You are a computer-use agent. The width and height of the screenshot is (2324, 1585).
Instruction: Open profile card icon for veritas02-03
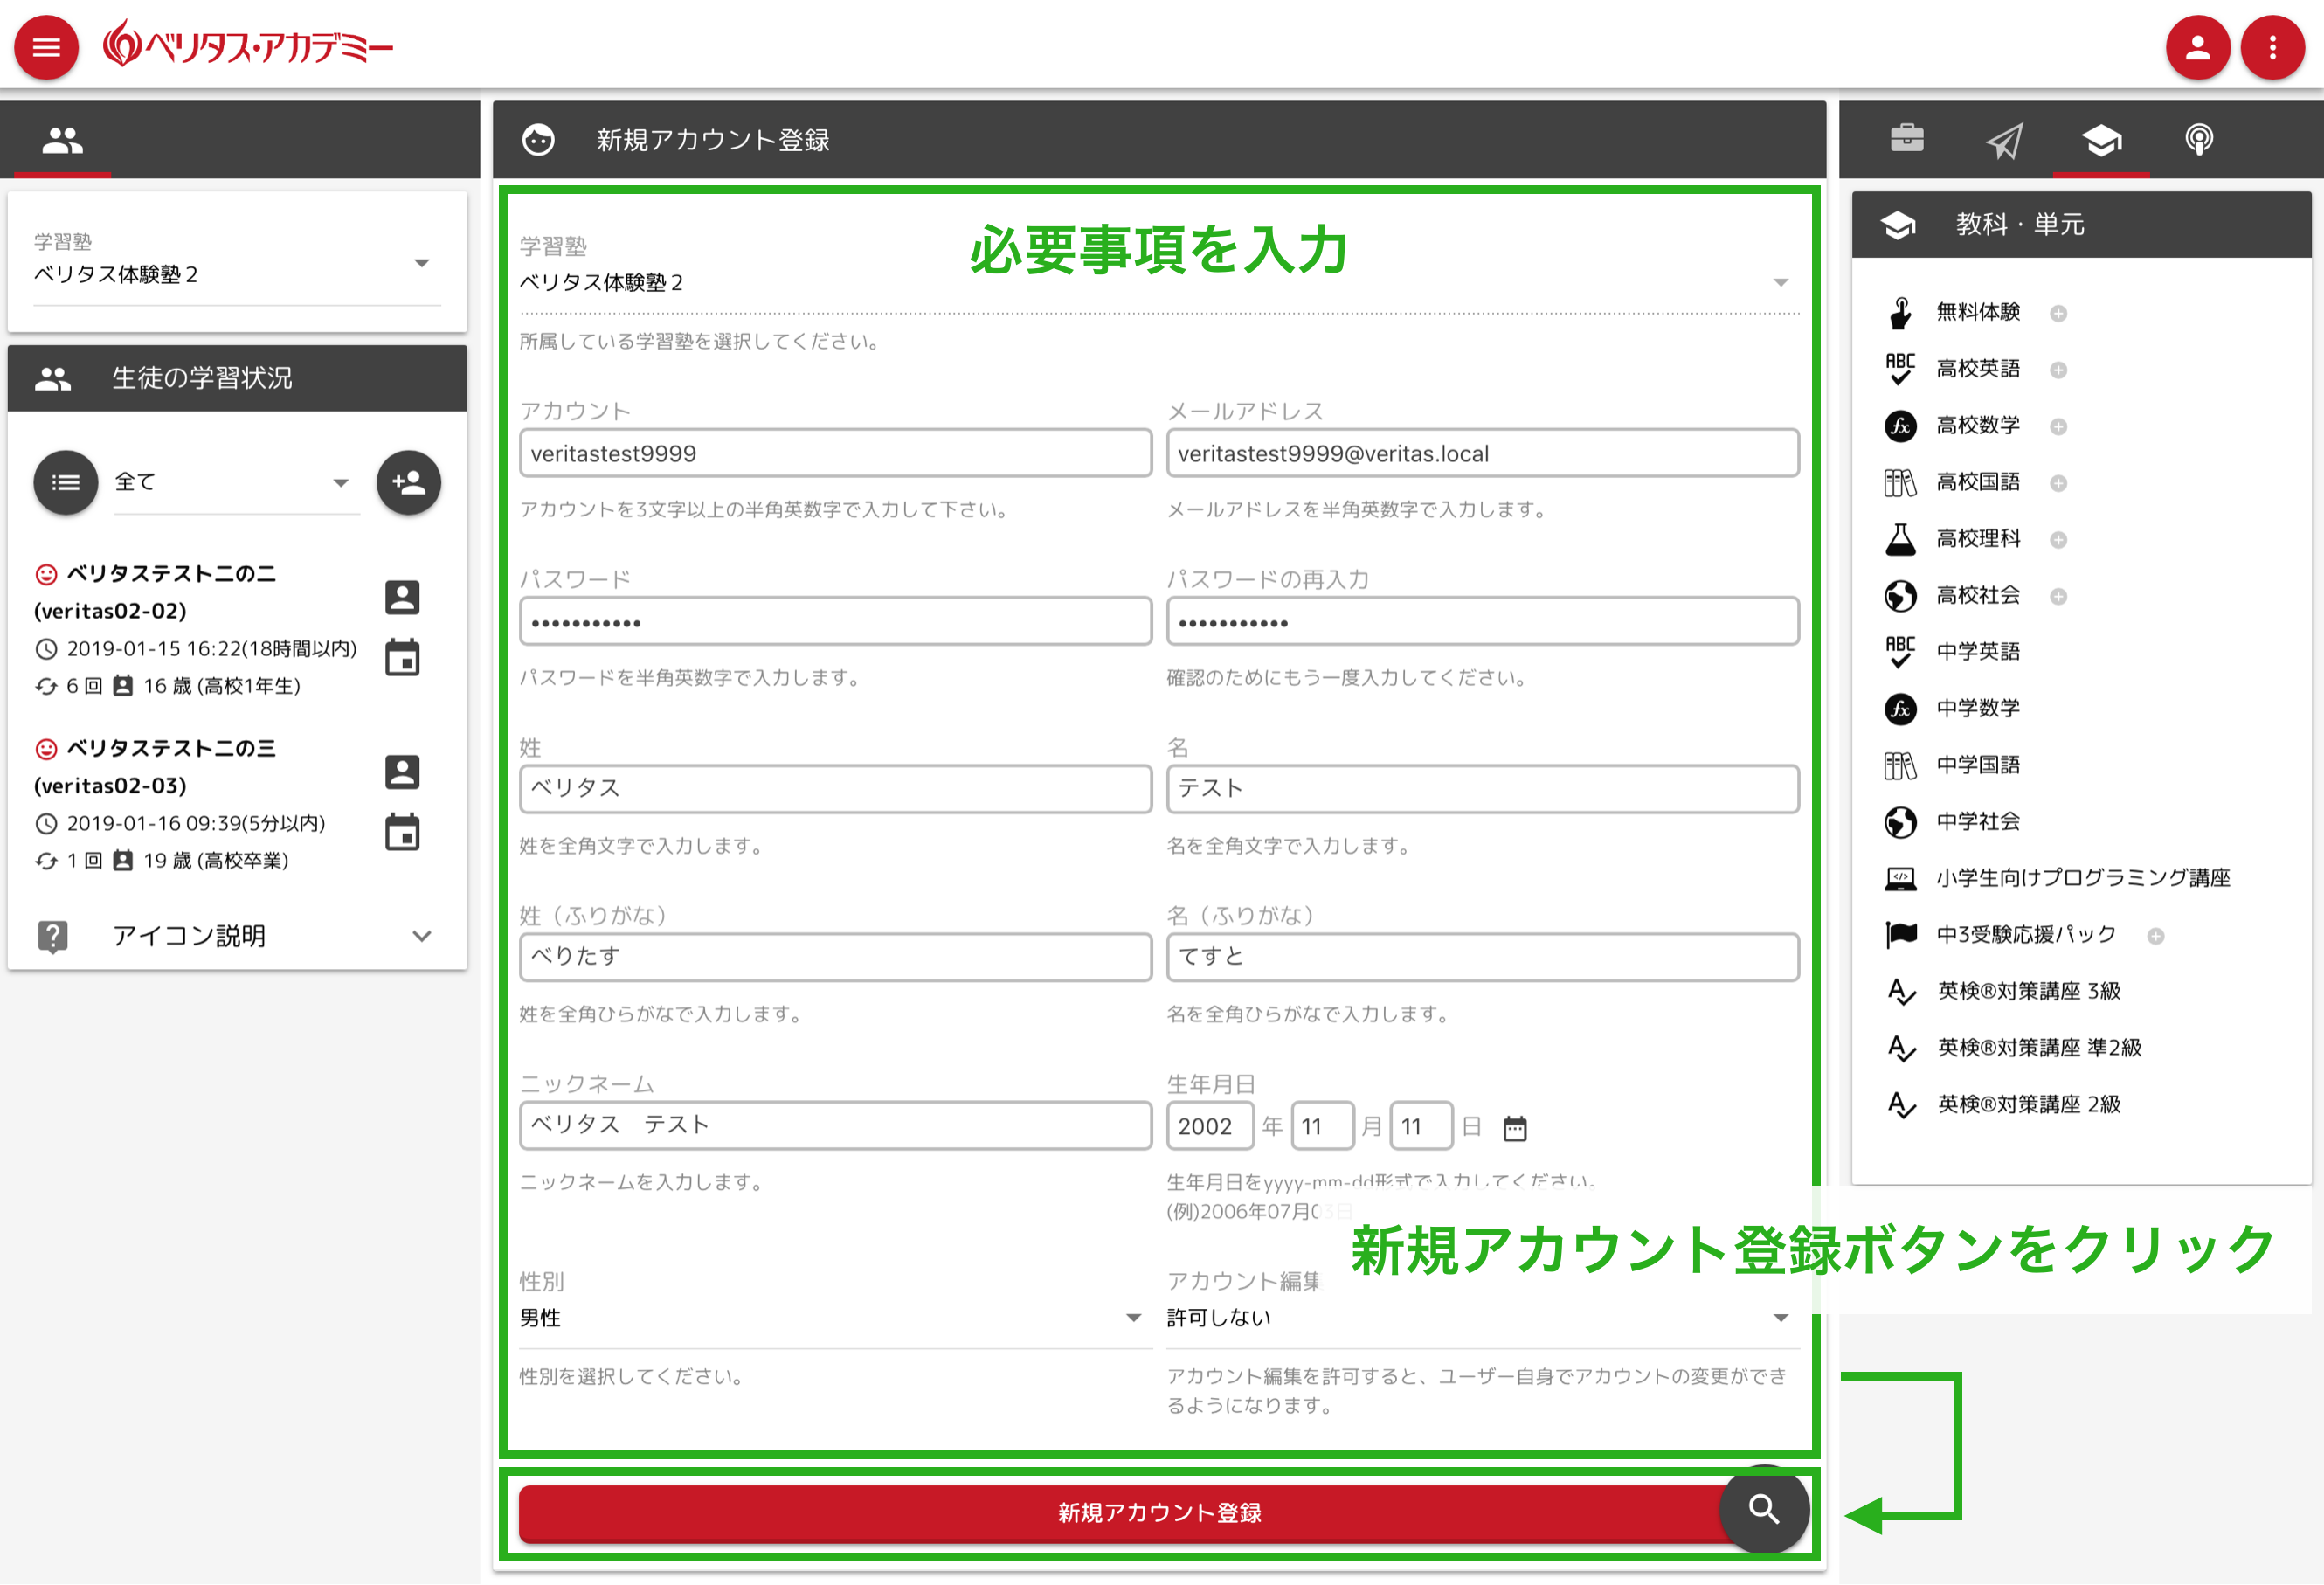402,772
